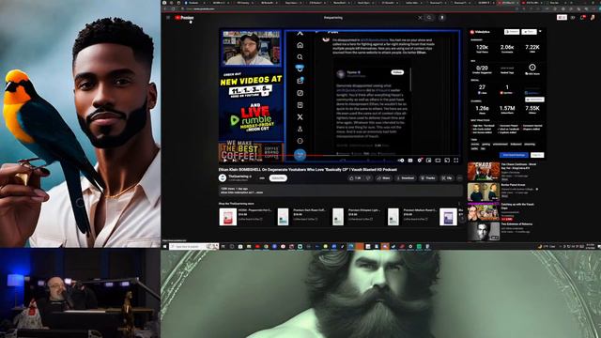601x338 pixels.
Task: Open the YouTube create video button
Action: (573, 18)
